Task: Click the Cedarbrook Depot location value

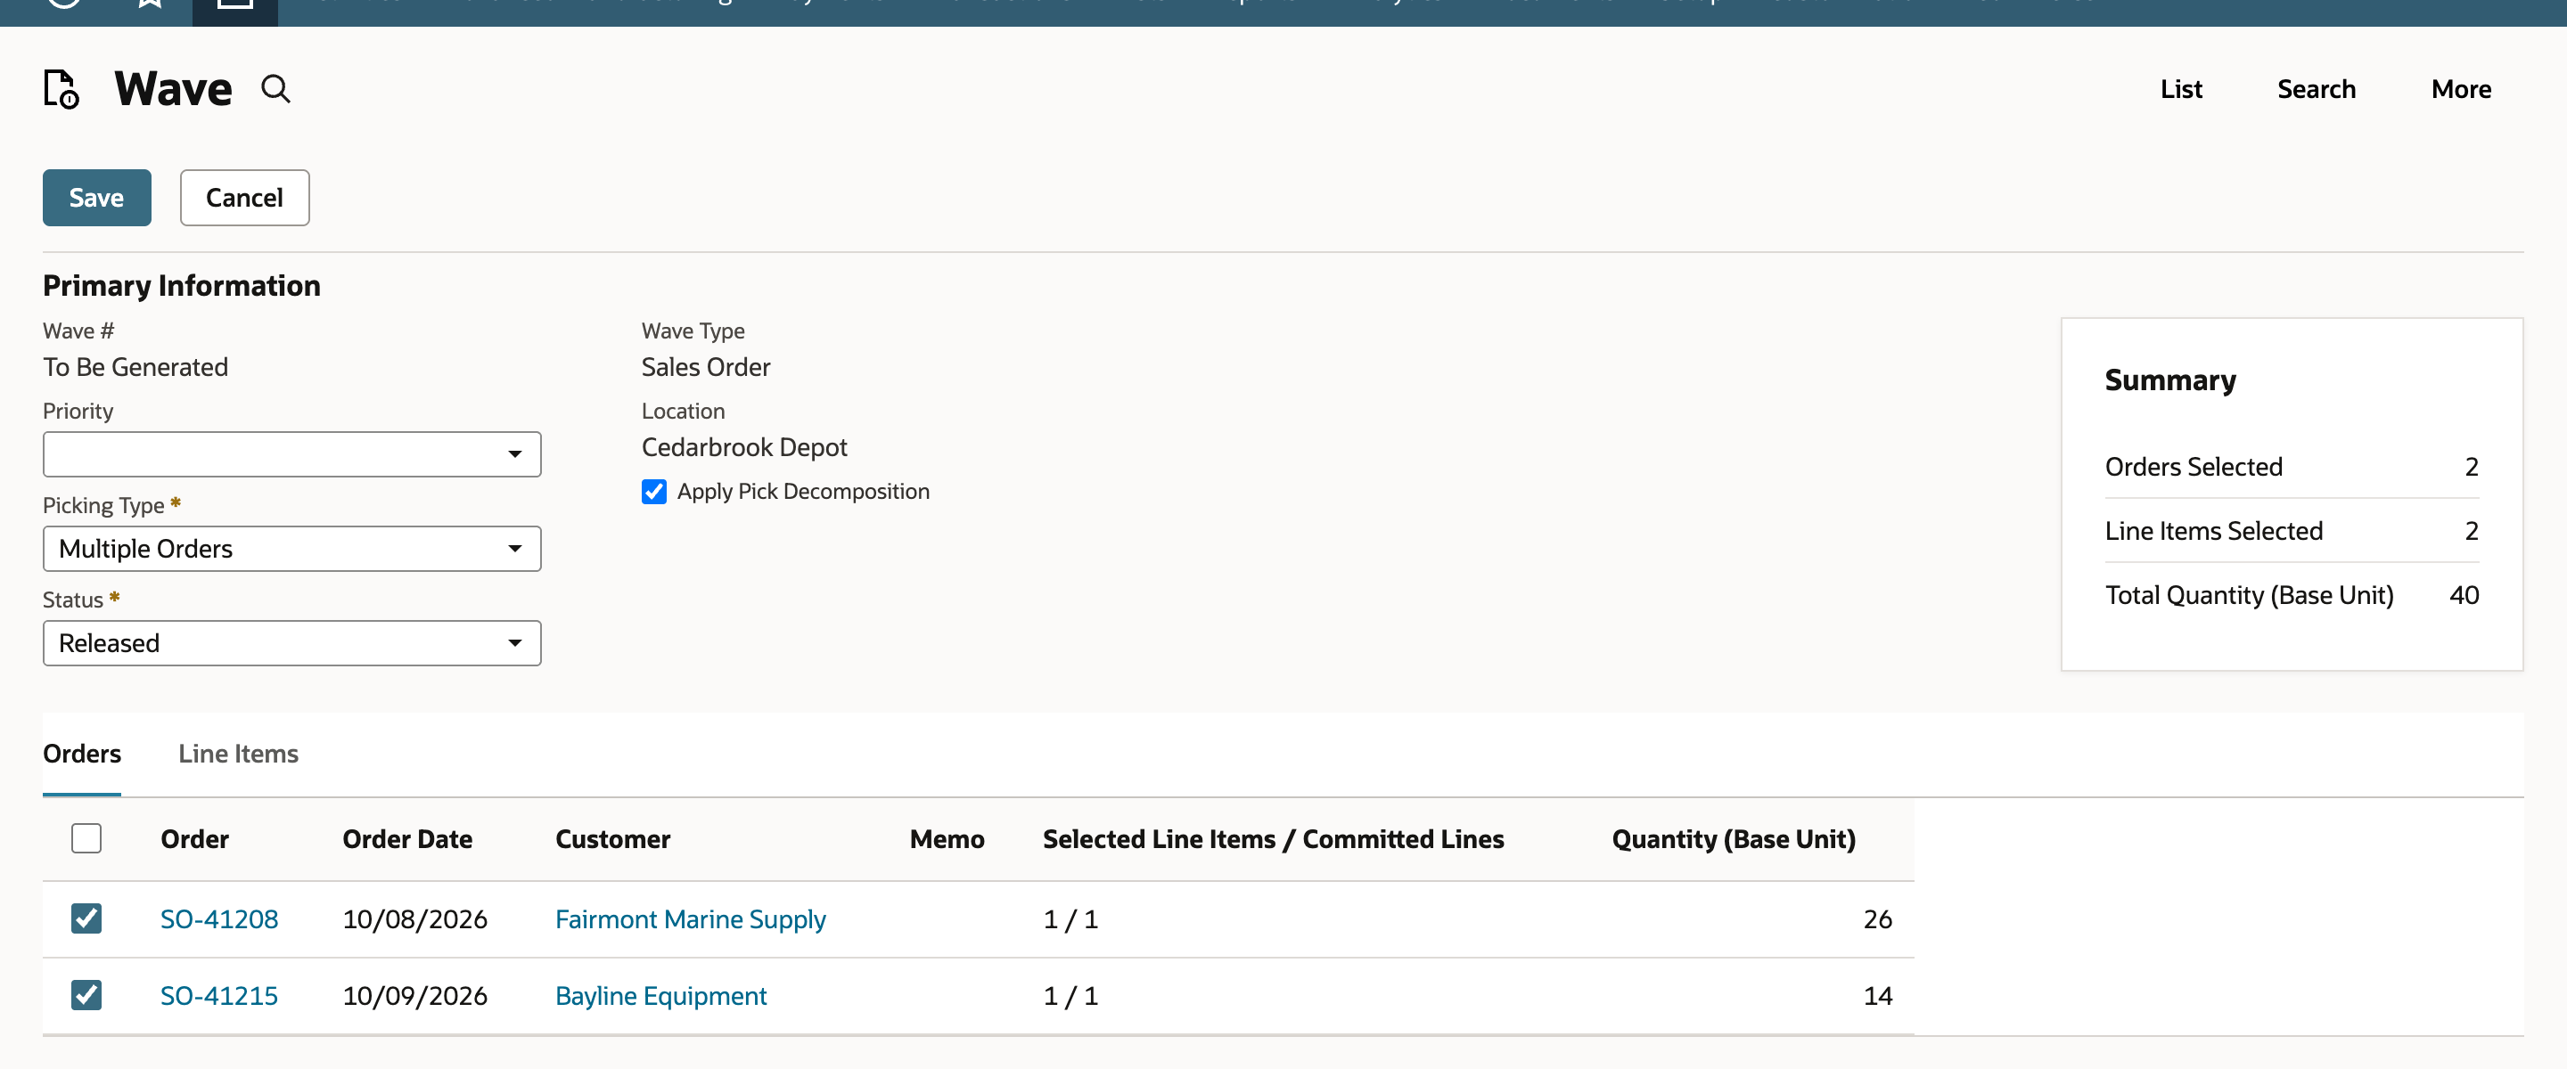Action: [743, 447]
